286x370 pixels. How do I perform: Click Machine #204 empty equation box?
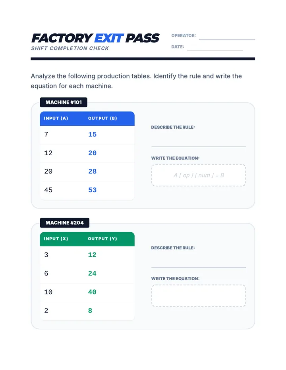(199, 296)
